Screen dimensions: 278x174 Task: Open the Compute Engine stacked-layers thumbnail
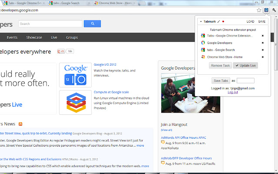pyautogui.click(x=75, y=103)
